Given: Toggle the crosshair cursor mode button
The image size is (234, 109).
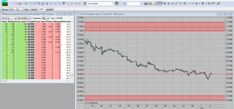Looking at the screenshot, I should pos(158,4).
